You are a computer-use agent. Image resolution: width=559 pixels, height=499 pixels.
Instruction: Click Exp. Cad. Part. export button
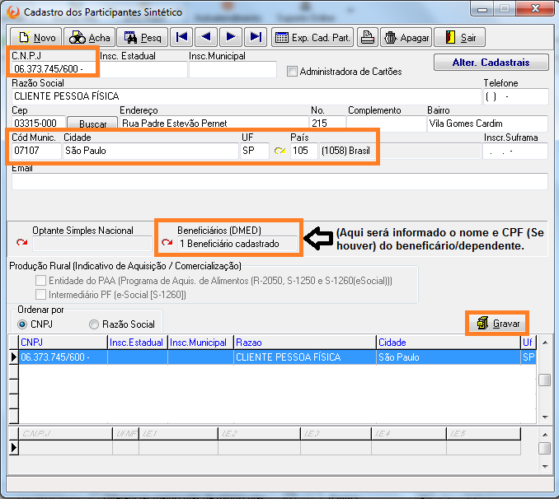click(312, 38)
